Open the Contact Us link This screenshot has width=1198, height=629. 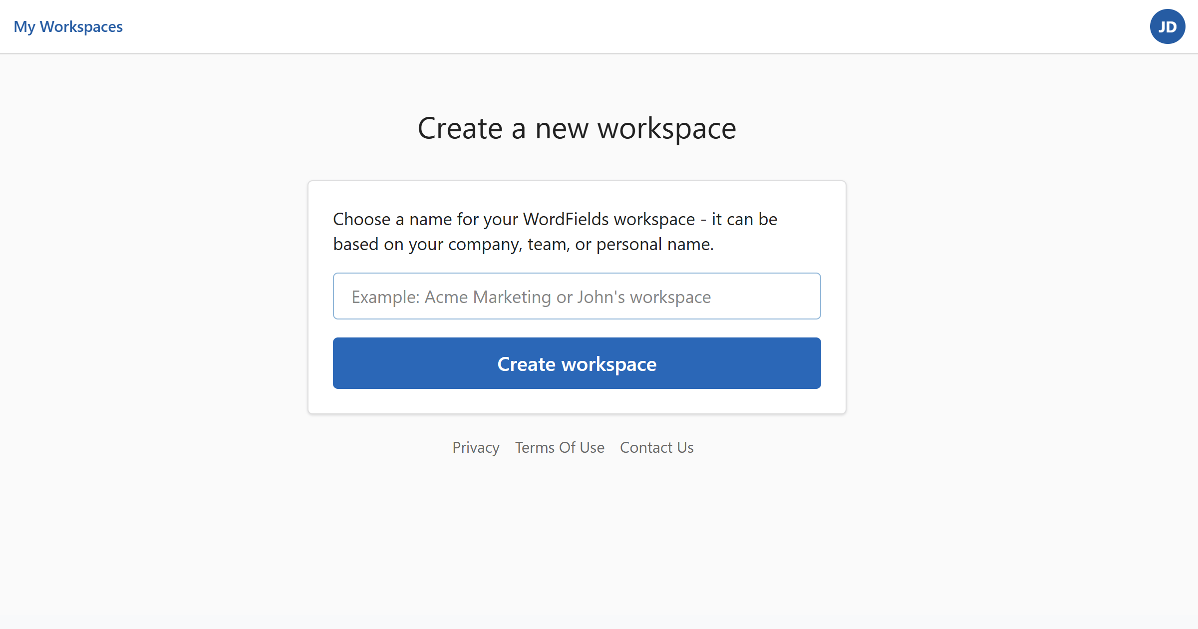tap(656, 447)
